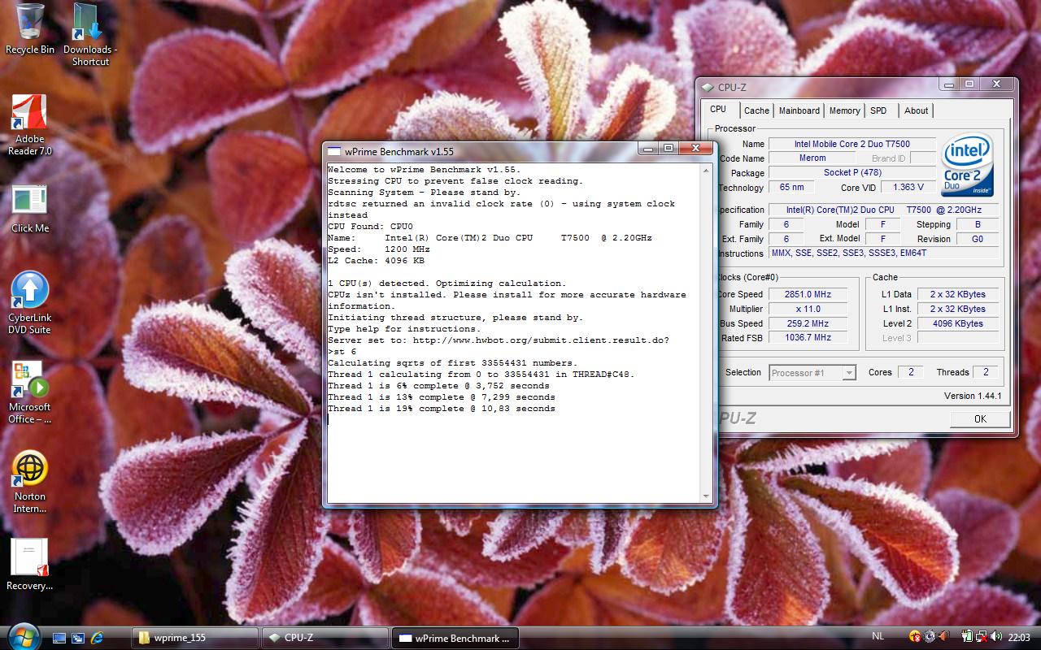
Task: Open the Recycle Bin desktop icon
Action: tap(30, 28)
